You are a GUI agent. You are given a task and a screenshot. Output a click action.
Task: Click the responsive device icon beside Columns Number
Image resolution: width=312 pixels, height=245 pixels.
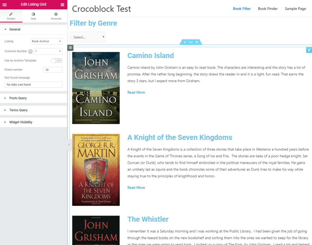(x=30, y=51)
